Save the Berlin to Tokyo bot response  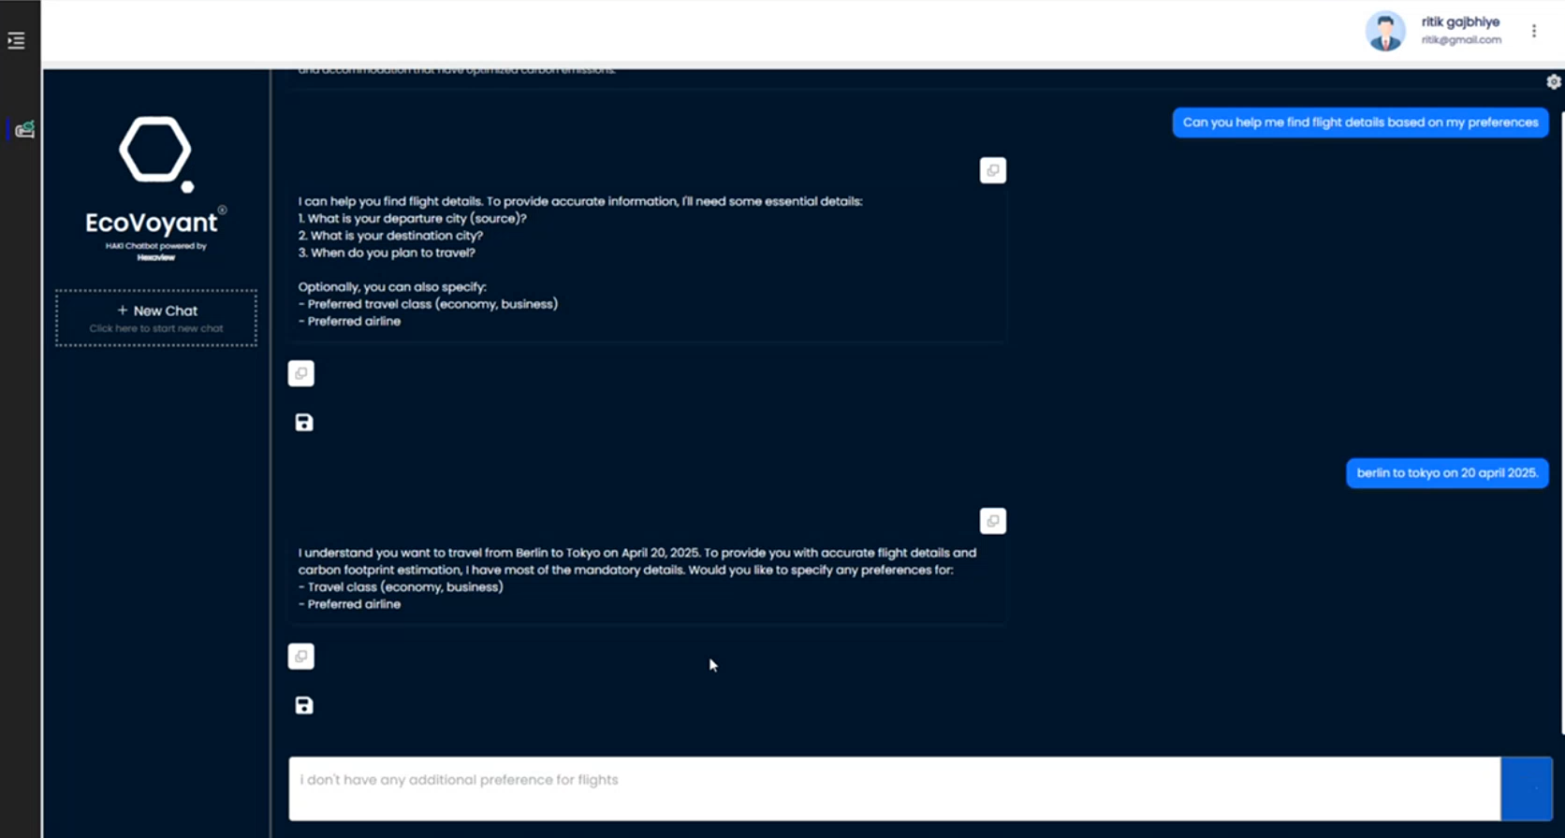point(304,705)
